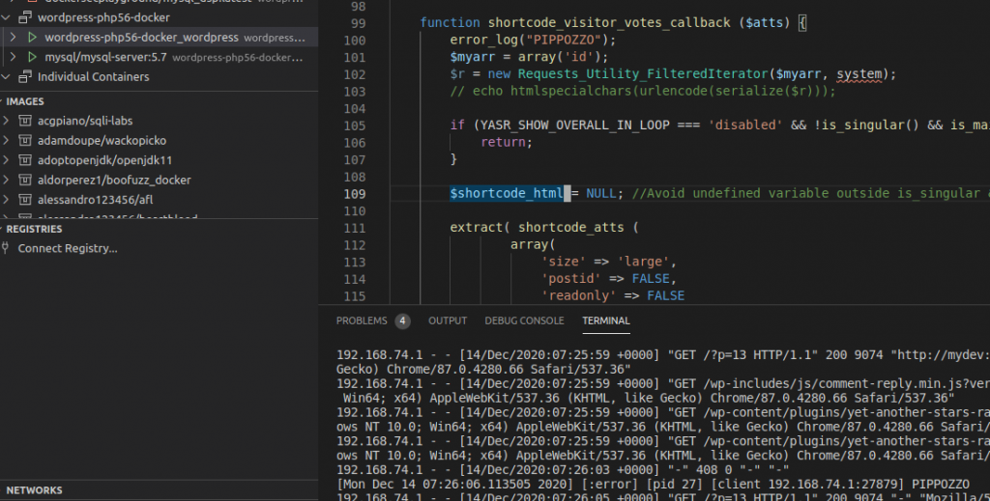Screen dimensions: 990x501
Task: Click the $myarr = array('id') line
Action: pos(529,57)
